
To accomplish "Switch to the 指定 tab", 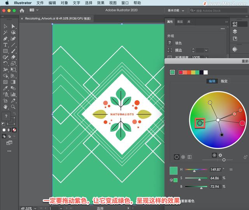I will [x=224, y=81].
